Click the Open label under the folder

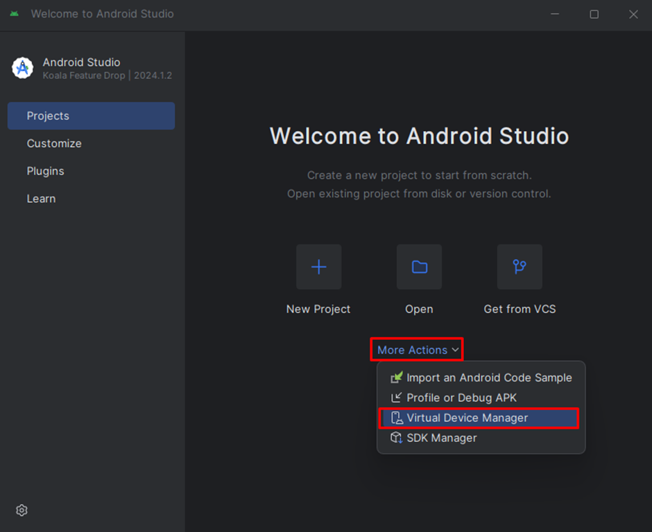[x=419, y=309]
